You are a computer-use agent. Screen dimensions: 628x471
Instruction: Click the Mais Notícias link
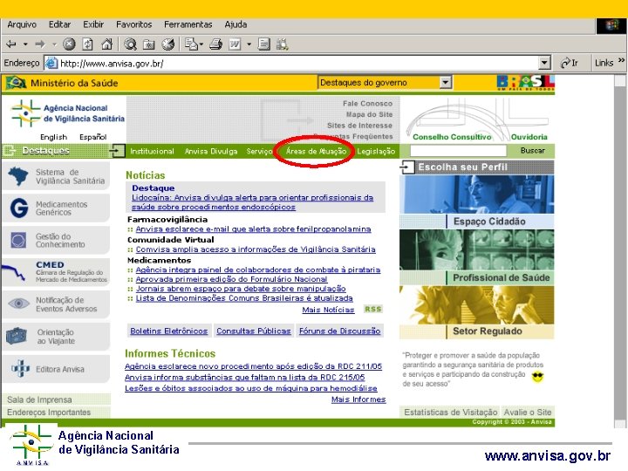click(328, 310)
